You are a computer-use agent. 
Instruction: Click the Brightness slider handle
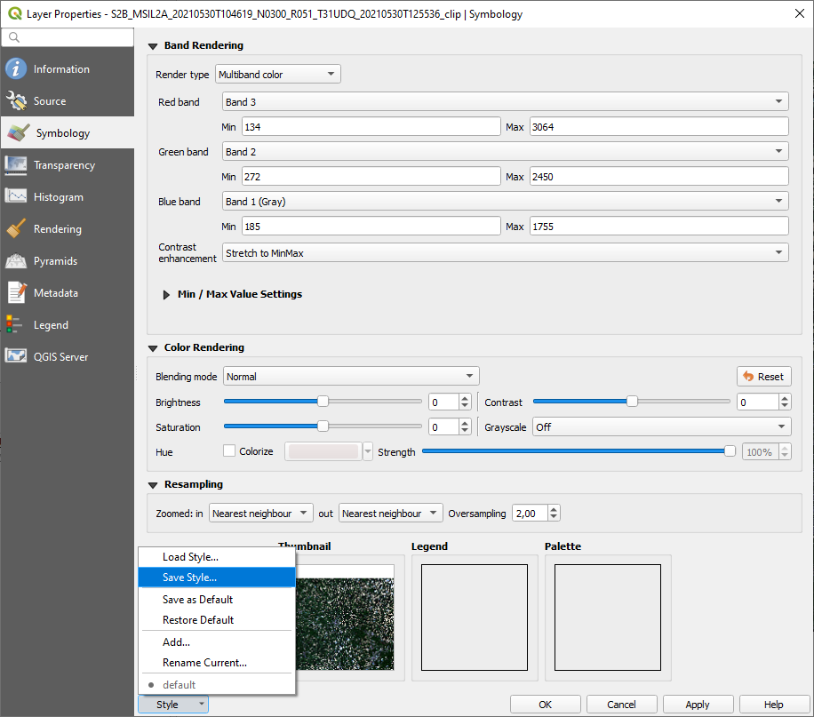323,402
